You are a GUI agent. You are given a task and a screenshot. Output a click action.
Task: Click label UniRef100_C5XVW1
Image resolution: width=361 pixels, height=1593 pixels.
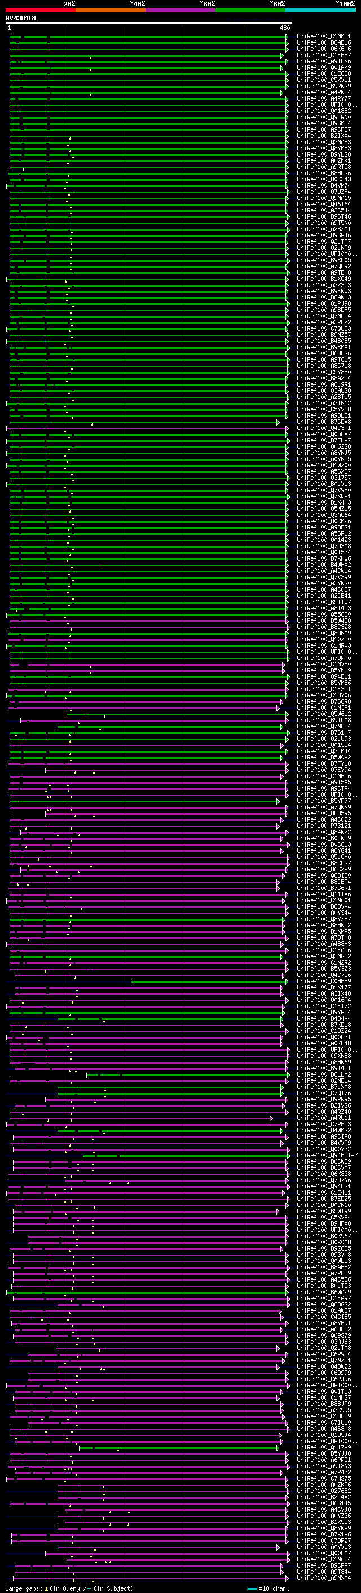[x=323, y=80]
